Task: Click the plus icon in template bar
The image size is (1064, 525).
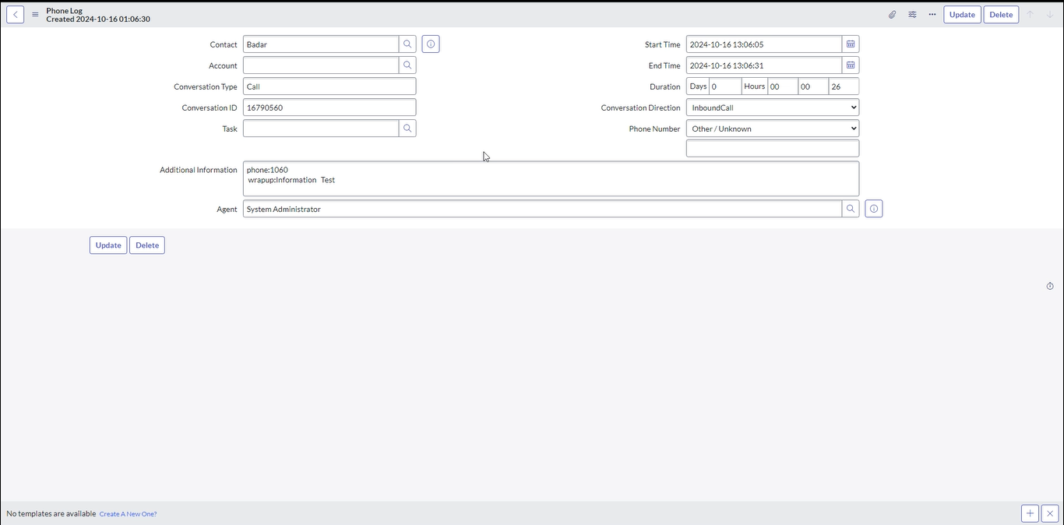Action: [x=1030, y=513]
